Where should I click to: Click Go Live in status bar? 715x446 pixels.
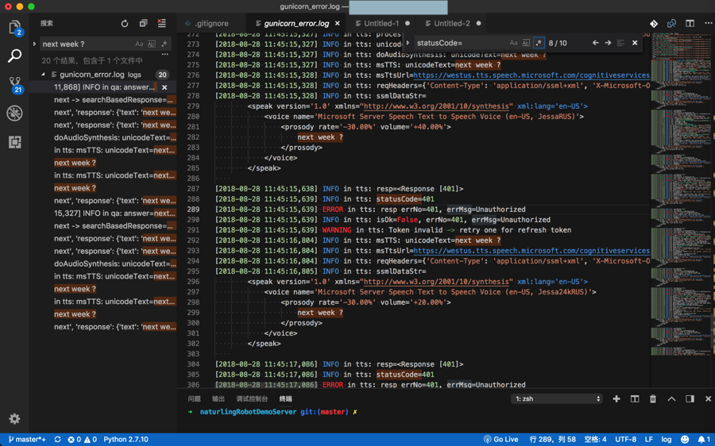[x=500, y=439]
